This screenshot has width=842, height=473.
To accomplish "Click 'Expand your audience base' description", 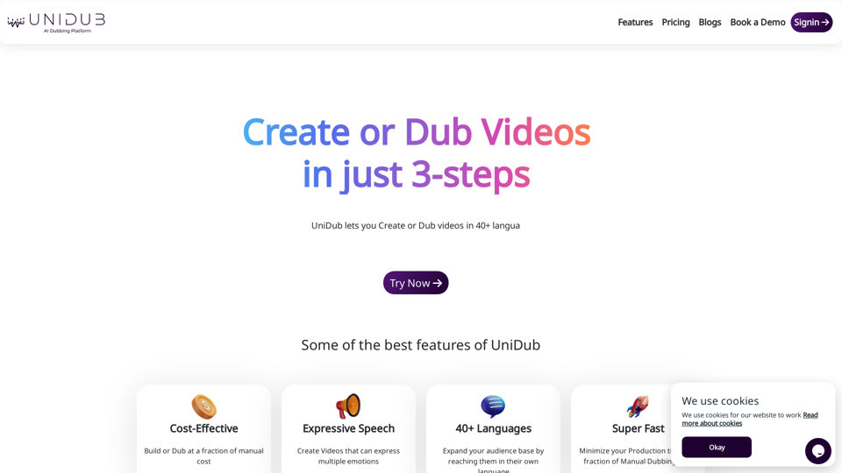I will [494, 460].
